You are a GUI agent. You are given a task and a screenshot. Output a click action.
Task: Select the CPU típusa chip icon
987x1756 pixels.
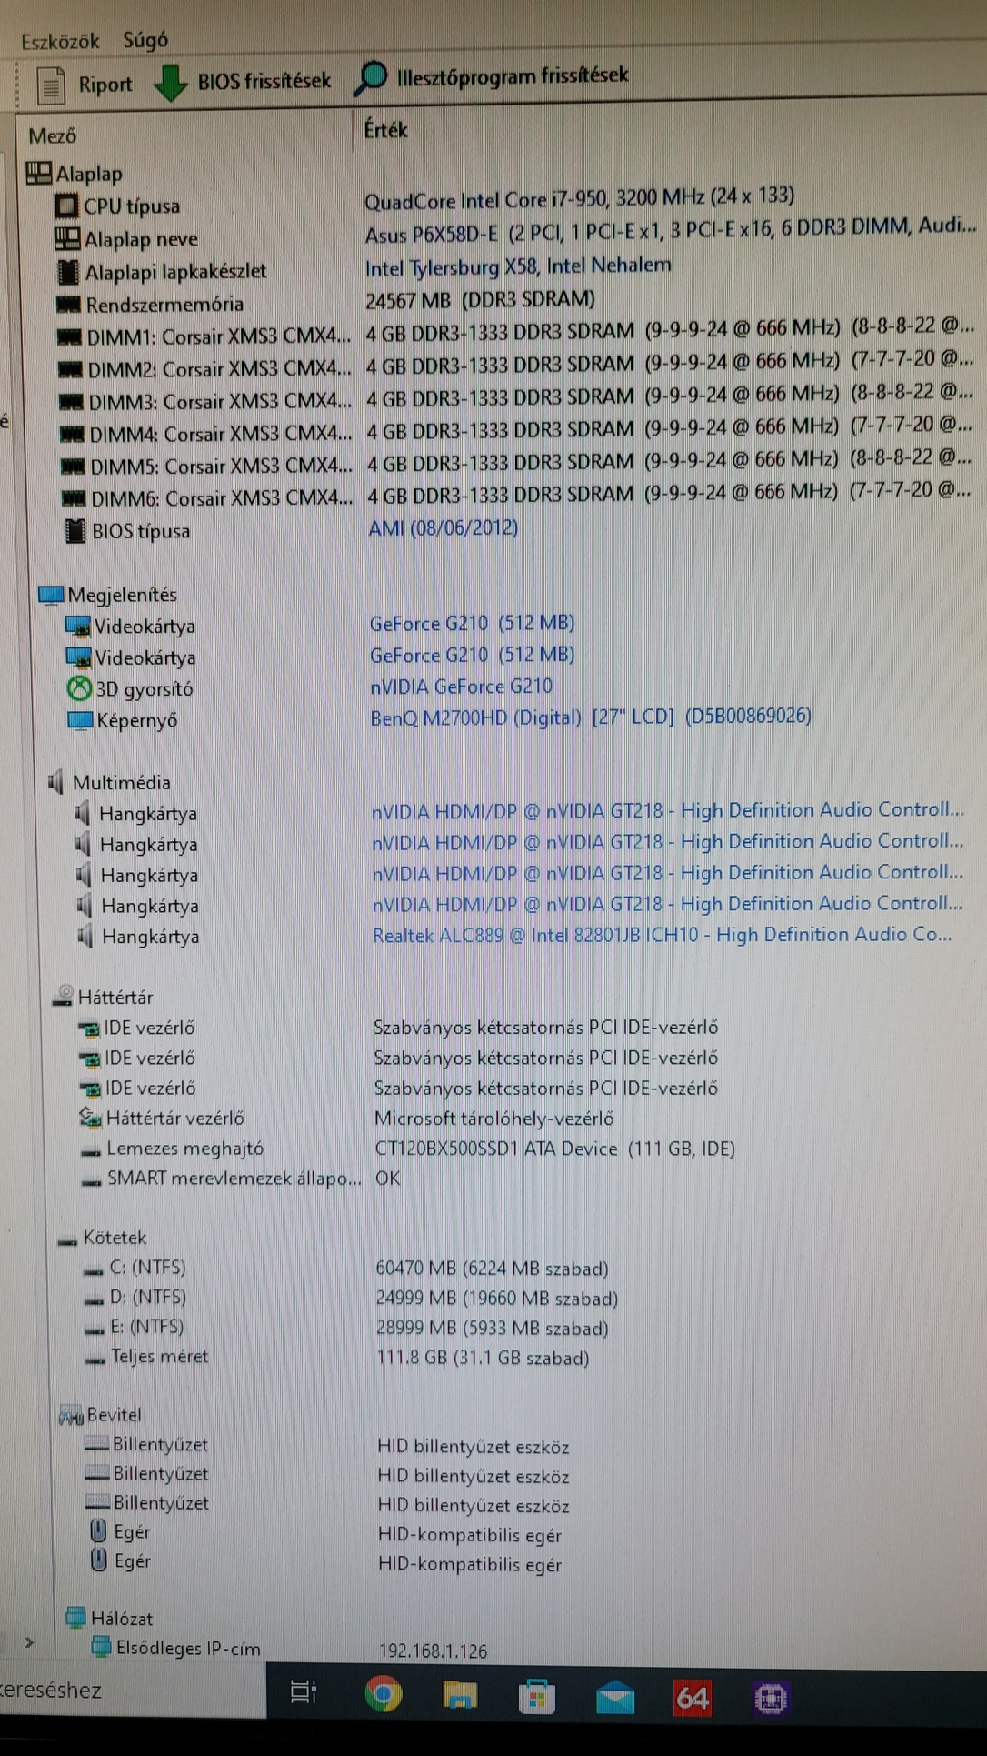pyautogui.click(x=66, y=206)
